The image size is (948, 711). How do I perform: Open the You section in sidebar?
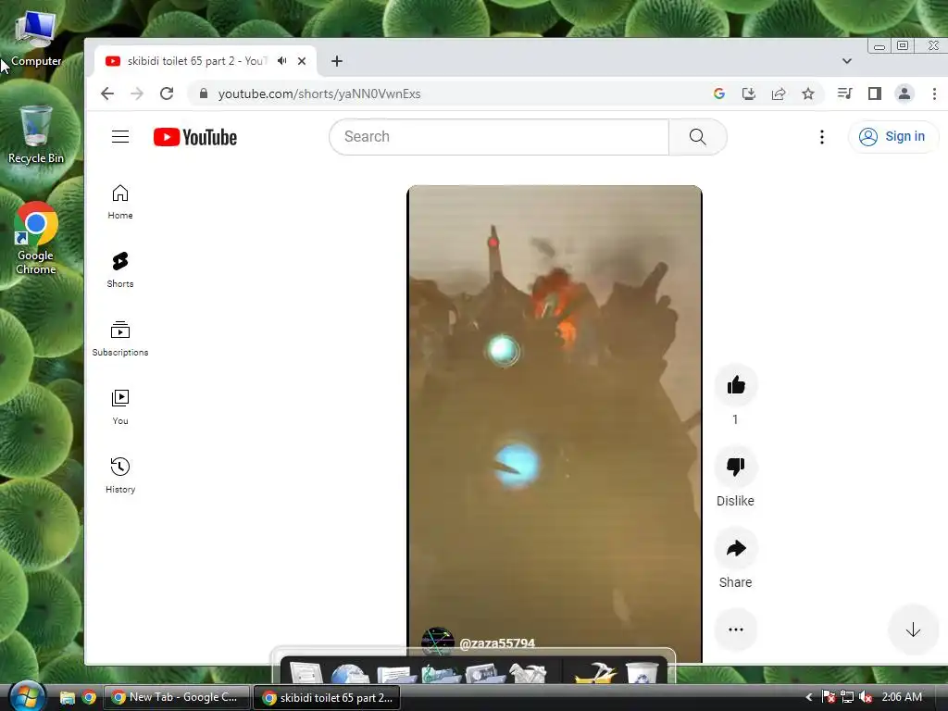pyautogui.click(x=120, y=407)
